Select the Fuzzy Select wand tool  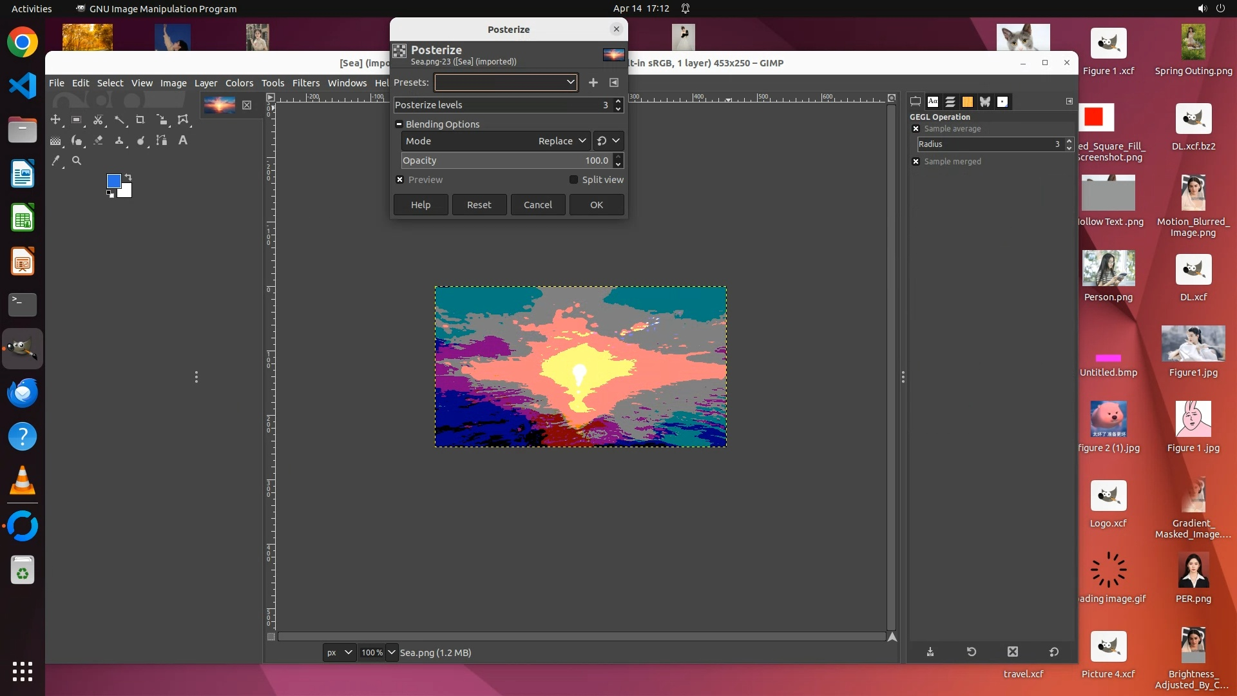tap(119, 120)
